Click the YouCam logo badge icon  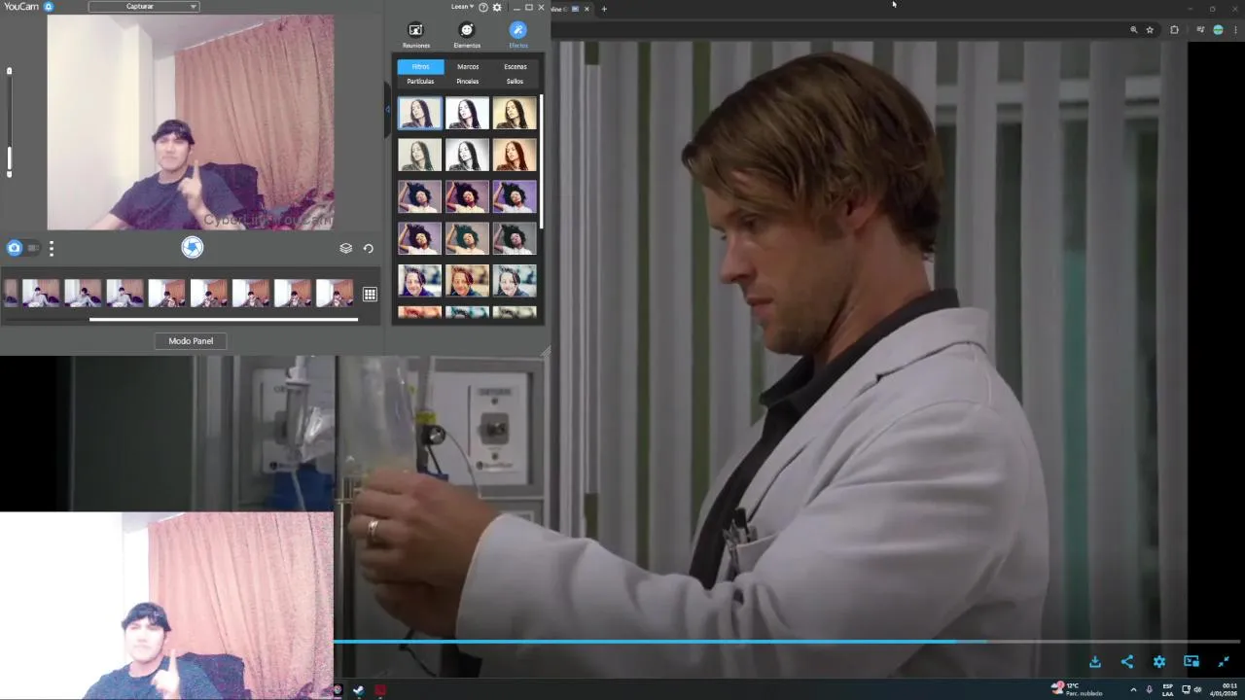coord(49,7)
